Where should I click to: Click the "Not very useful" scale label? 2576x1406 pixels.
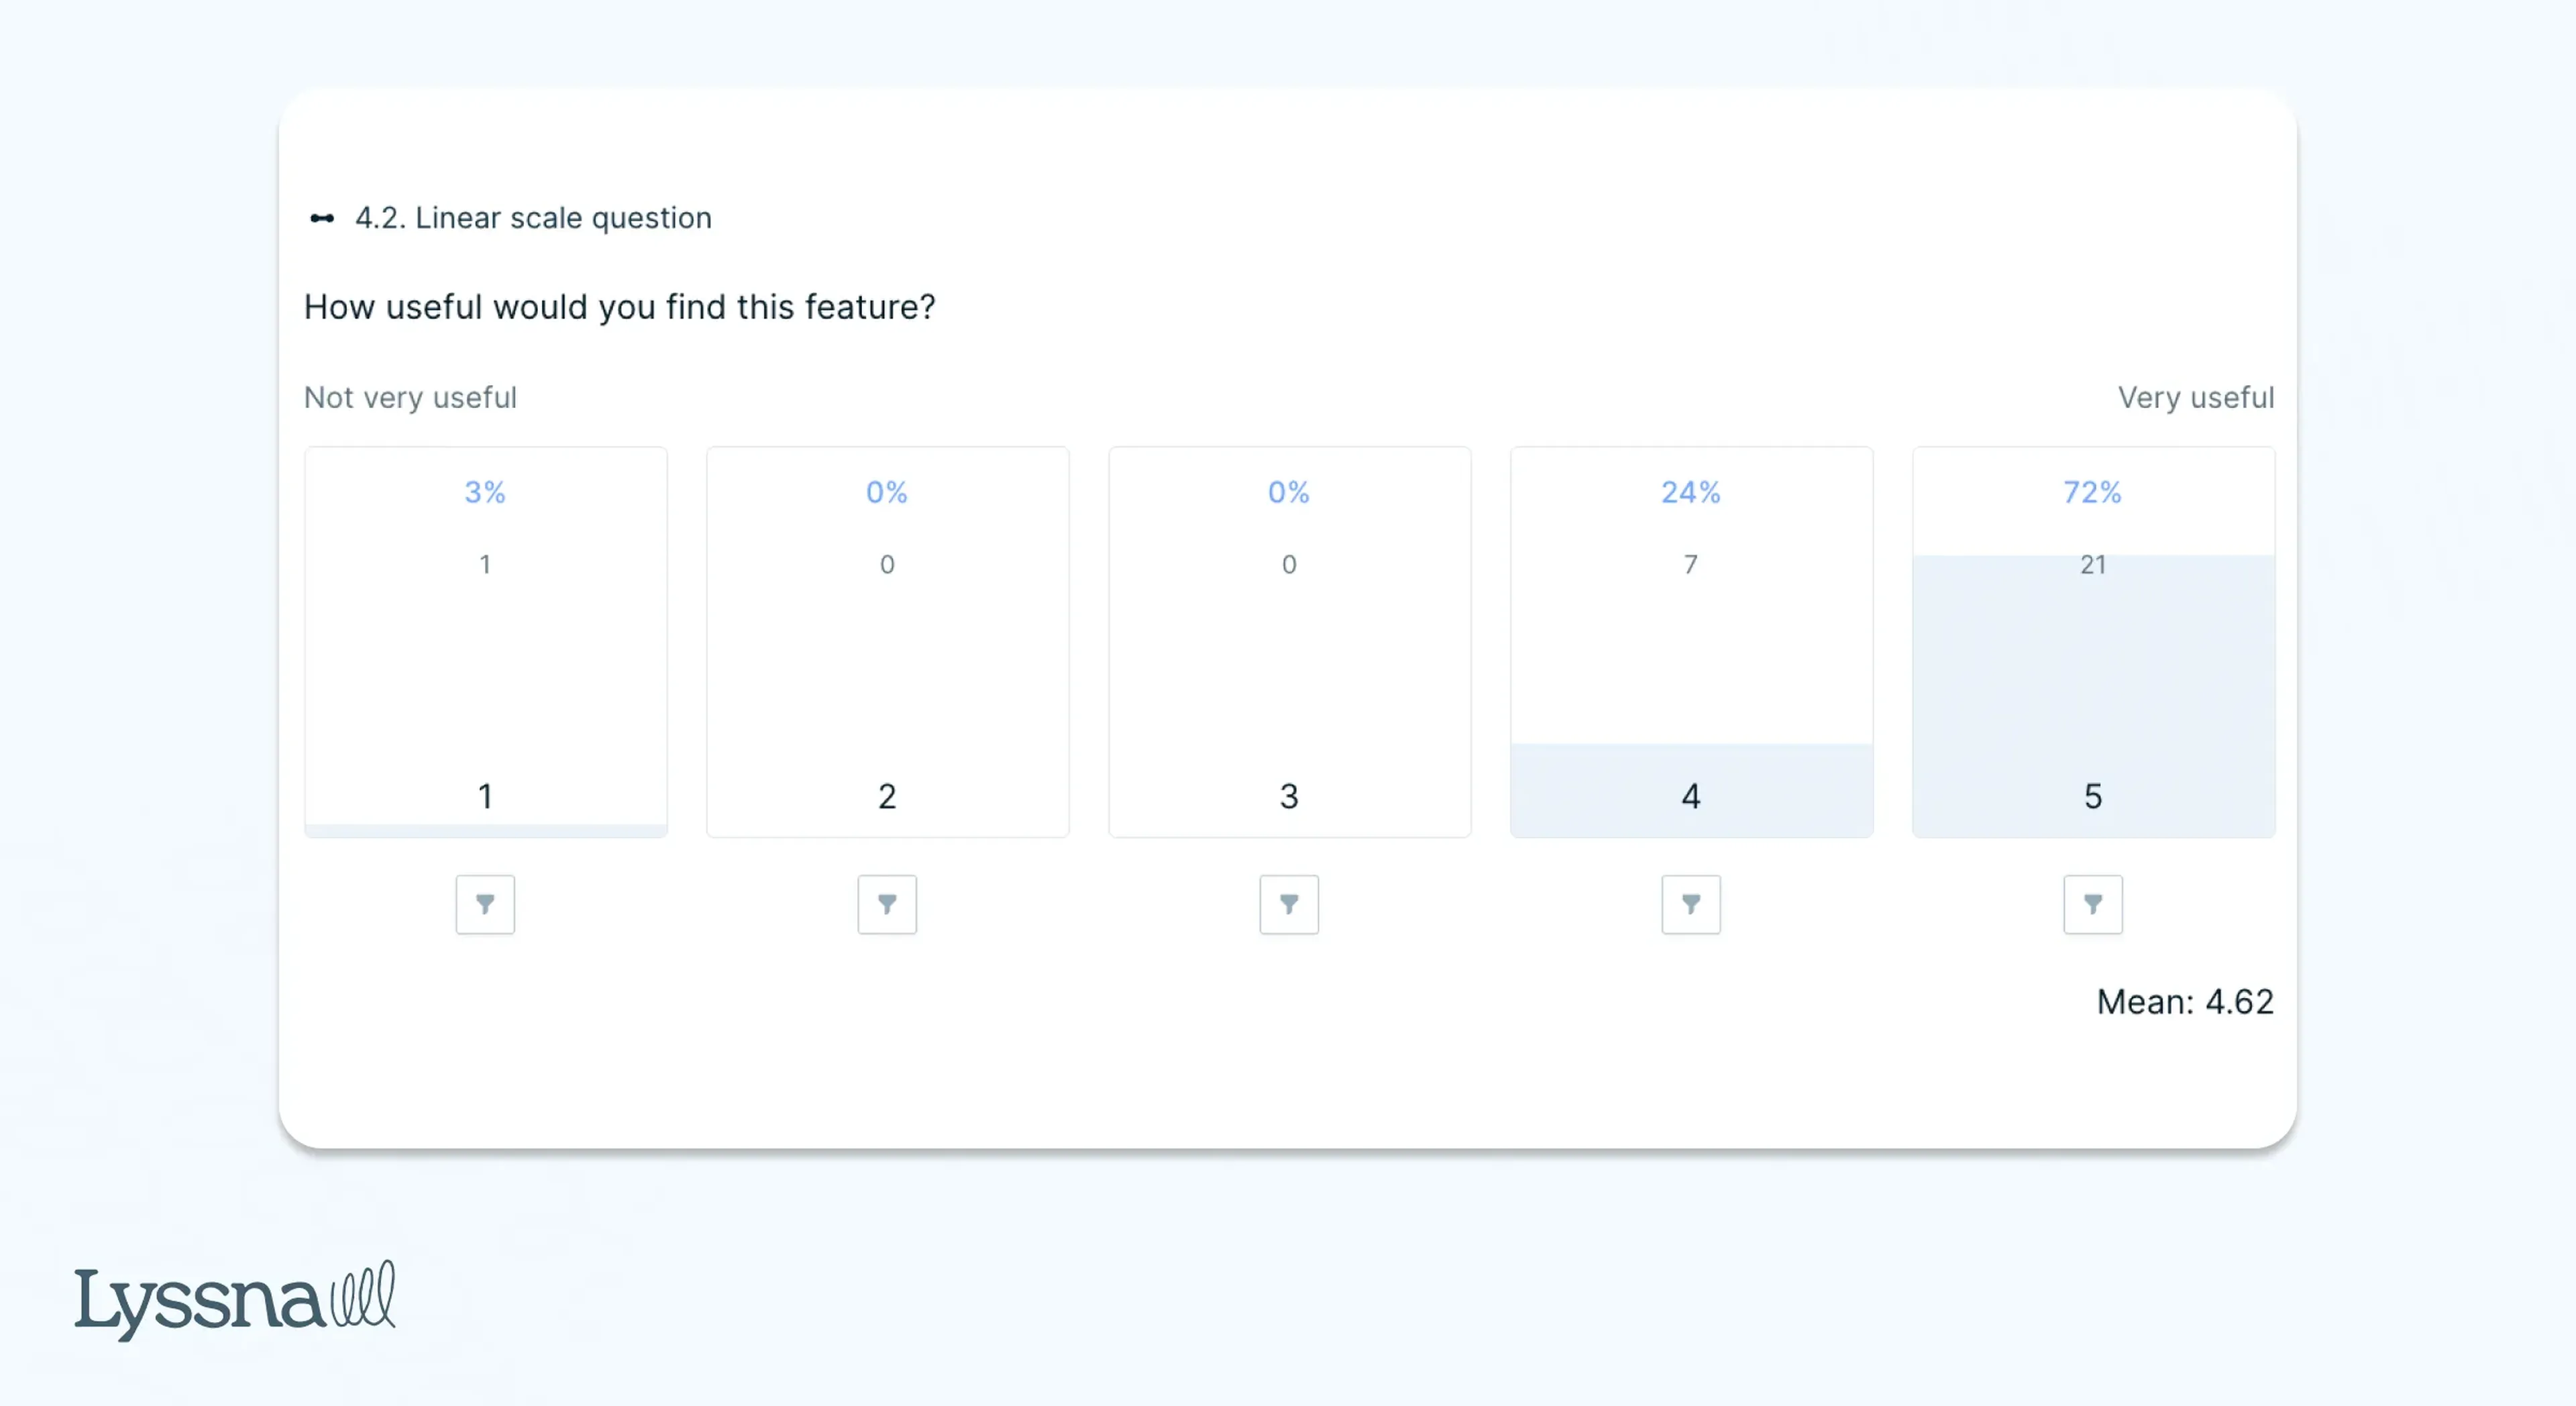pos(410,397)
